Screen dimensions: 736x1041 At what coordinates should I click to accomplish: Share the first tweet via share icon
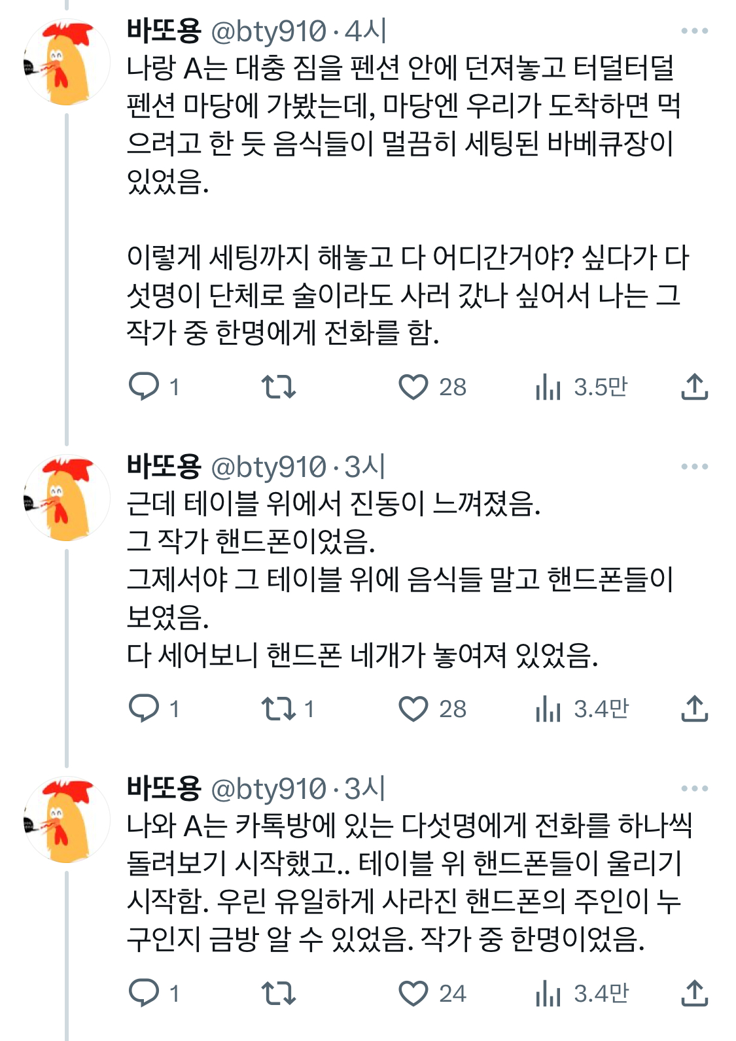tap(694, 386)
